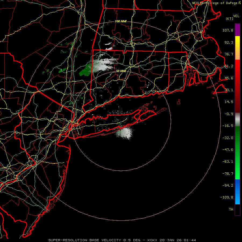Click the 50 NMI range ring label
The image size is (242, 242).
121,71
